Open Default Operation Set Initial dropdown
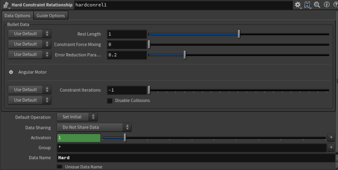 pyautogui.click(x=77, y=117)
